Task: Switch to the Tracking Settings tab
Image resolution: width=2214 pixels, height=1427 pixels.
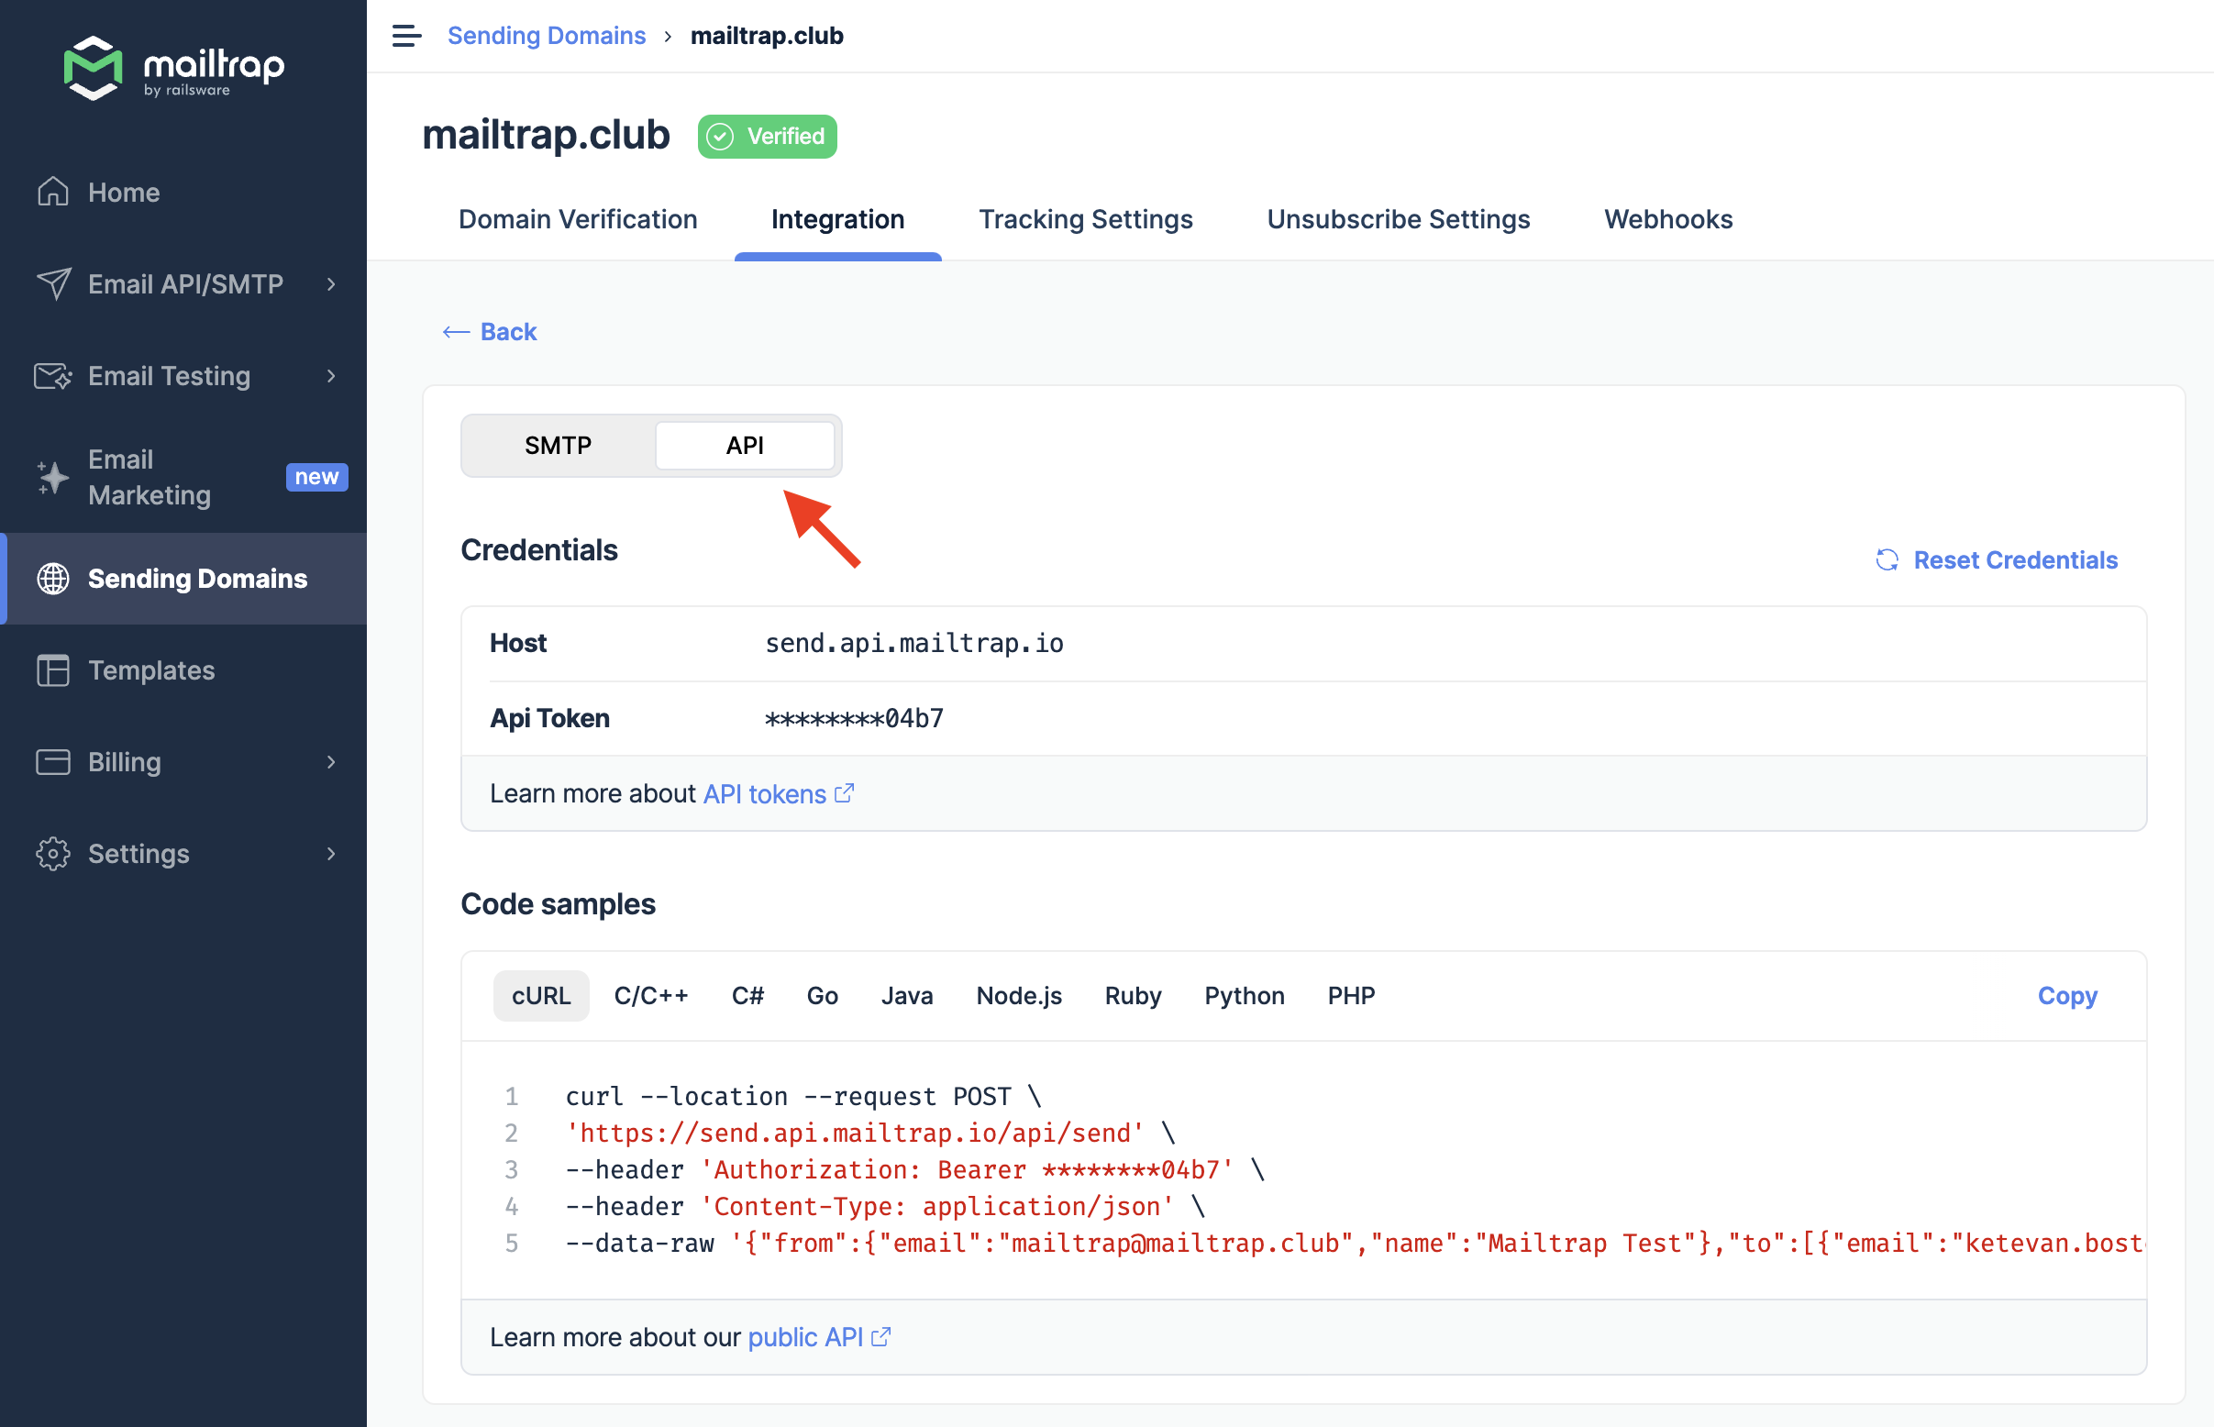Action: 1085,218
